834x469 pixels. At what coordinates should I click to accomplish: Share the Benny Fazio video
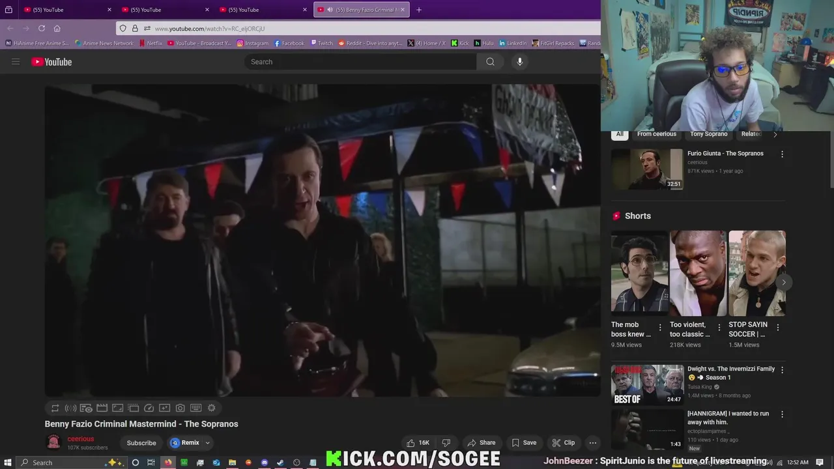[x=482, y=442]
